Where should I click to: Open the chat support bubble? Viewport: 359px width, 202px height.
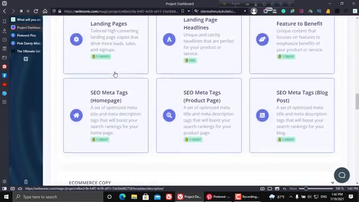coord(342,175)
